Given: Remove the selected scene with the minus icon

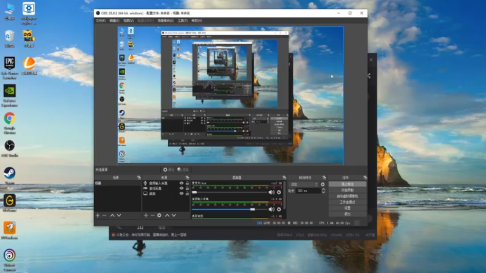Looking at the screenshot, I should point(104,215).
